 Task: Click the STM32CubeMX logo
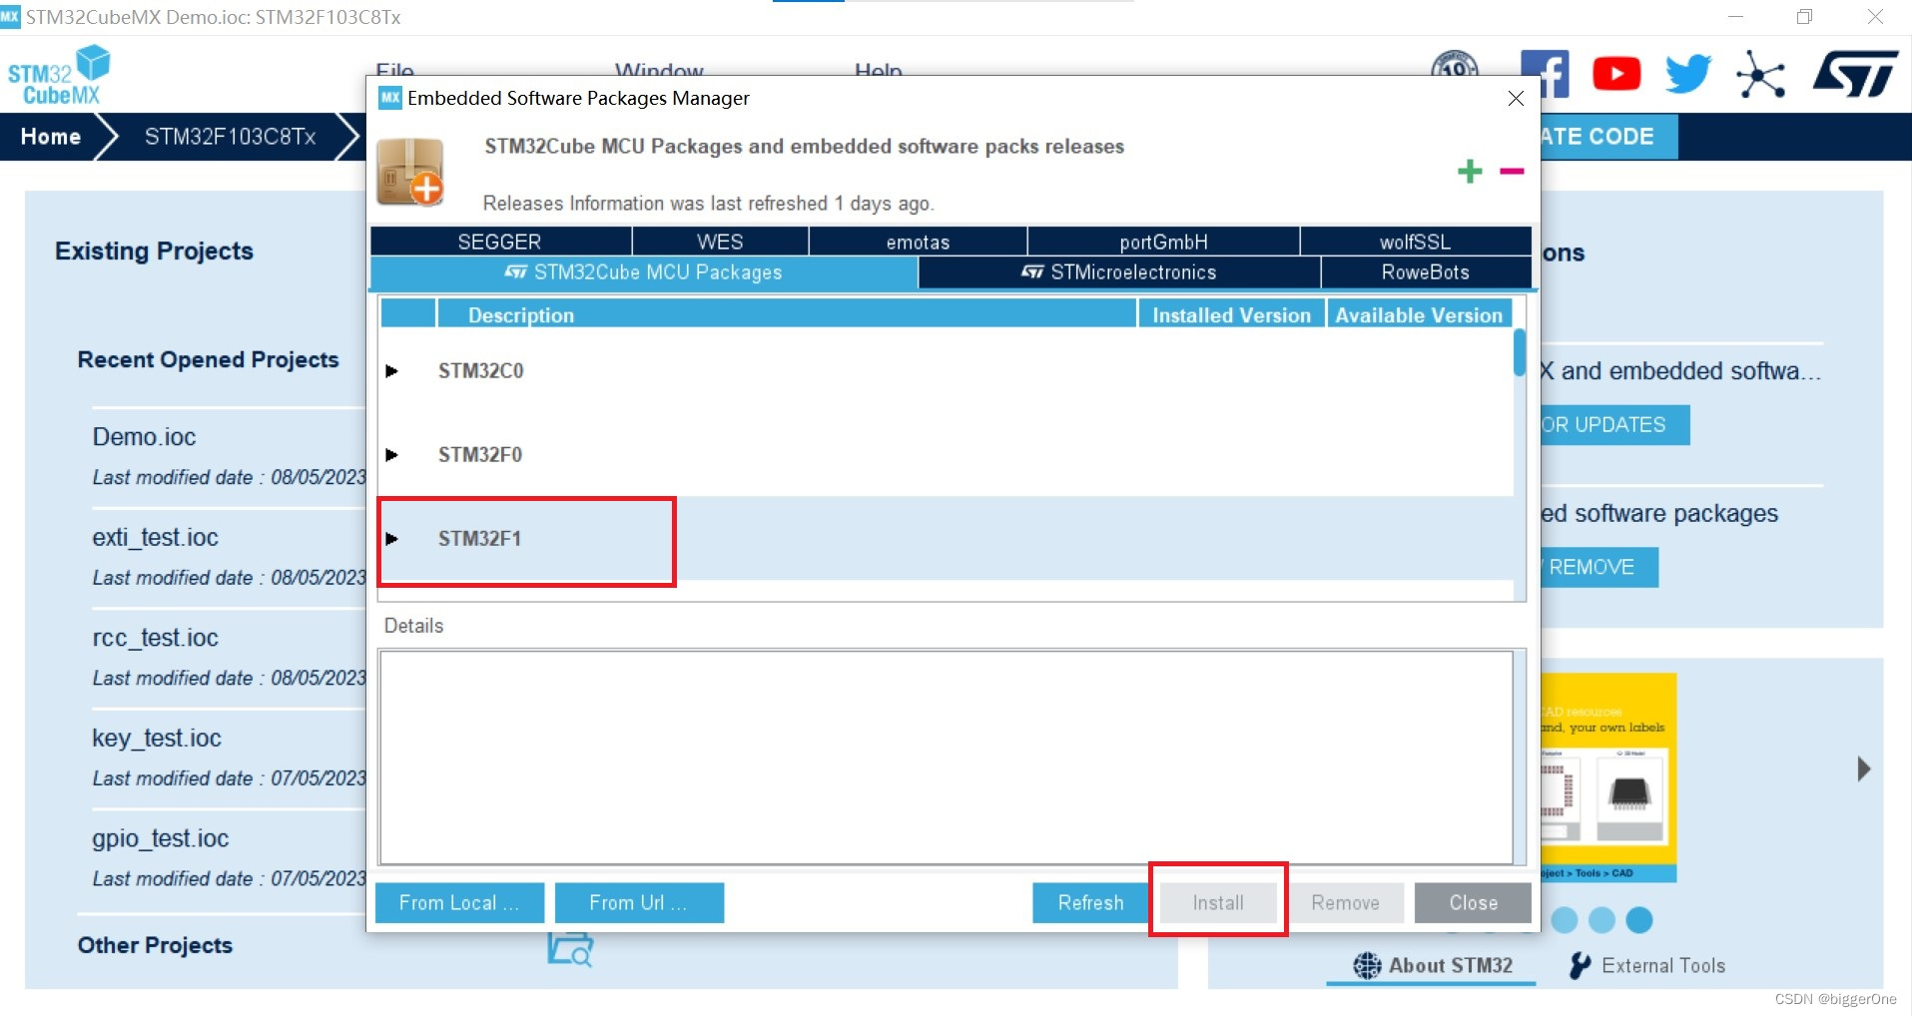point(58,75)
